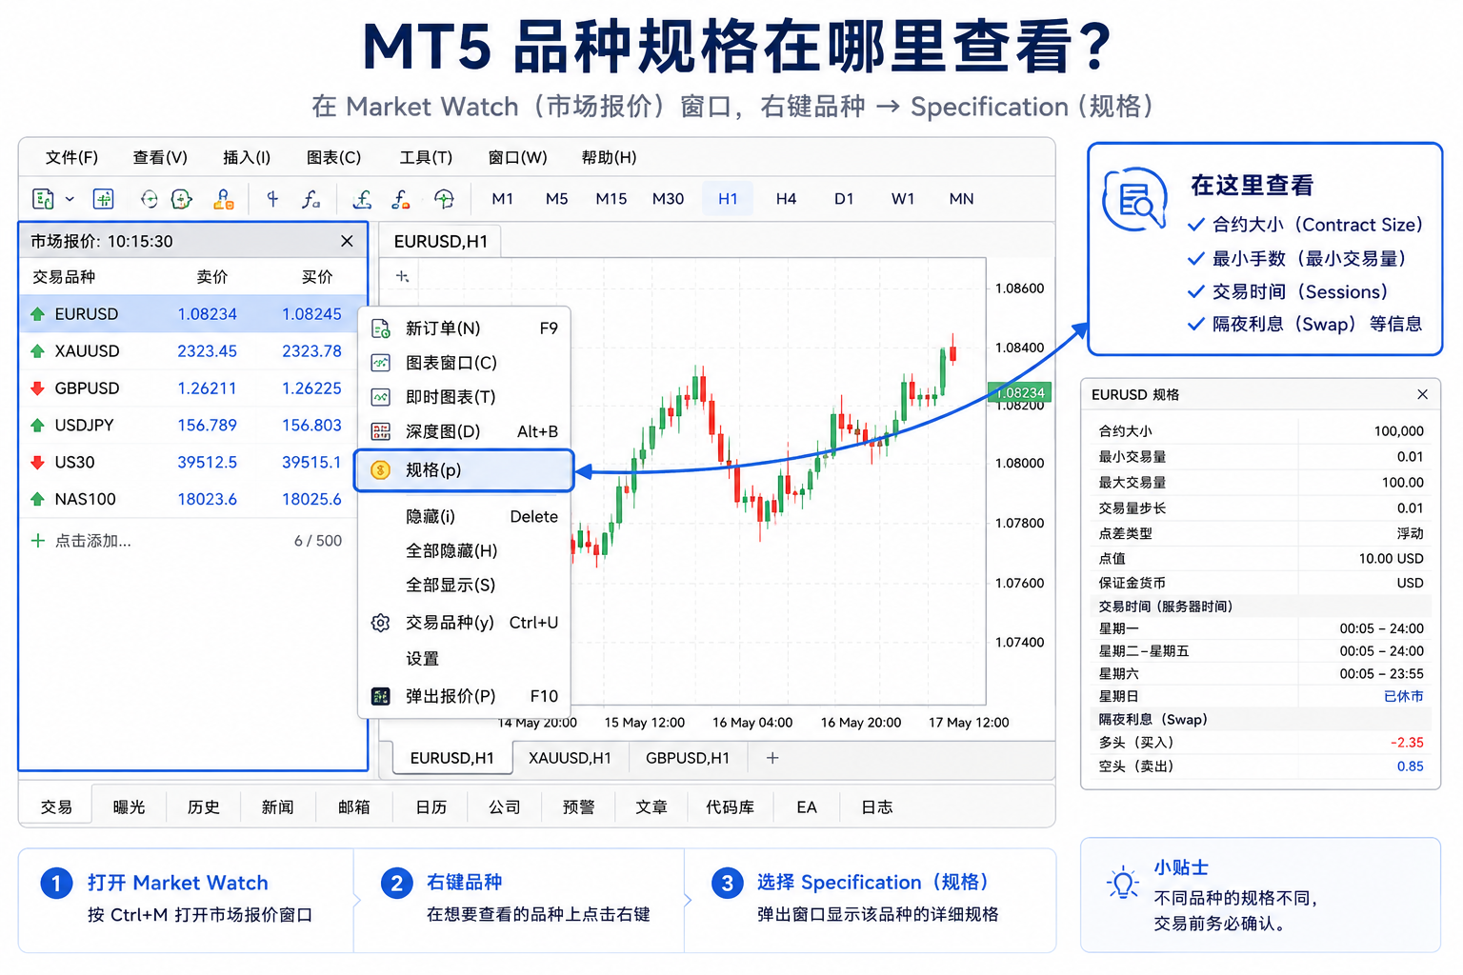Open the 历史 toolbox tab

[x=203, y=807]
